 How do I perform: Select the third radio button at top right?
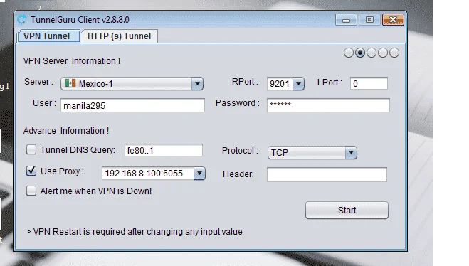pyautogui.click(x=371, y=53)
